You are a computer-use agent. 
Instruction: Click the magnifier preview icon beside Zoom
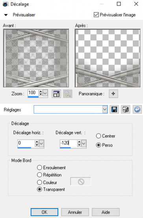(68, 94)
